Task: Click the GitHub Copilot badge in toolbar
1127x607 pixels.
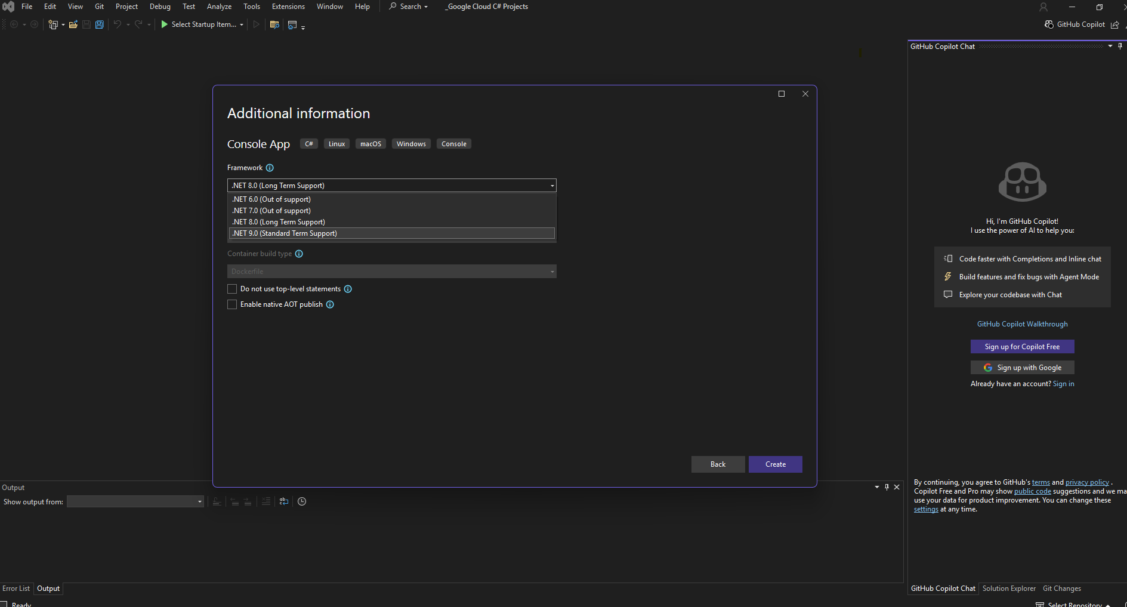Action: pyautogui.click(x=1075, y=24)
